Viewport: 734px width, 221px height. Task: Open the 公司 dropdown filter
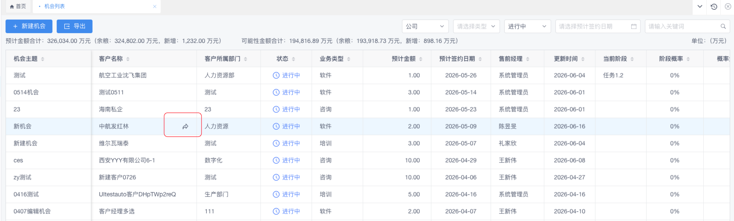[425, 26]
